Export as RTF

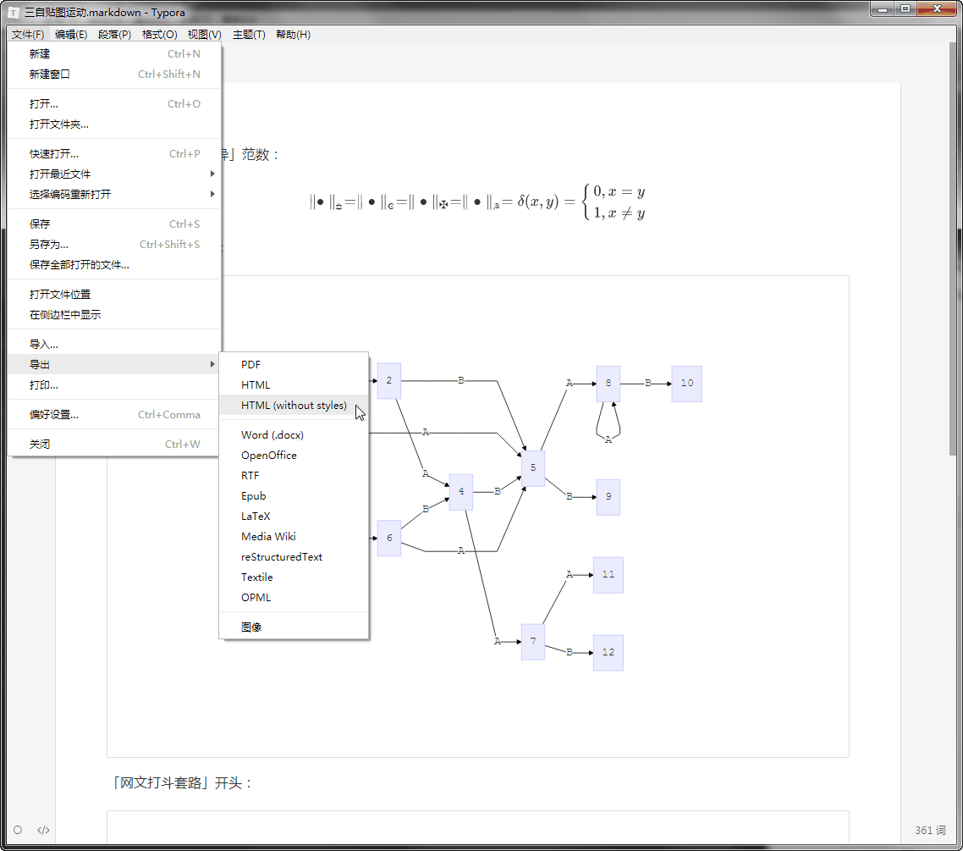(x=294, y=475)
